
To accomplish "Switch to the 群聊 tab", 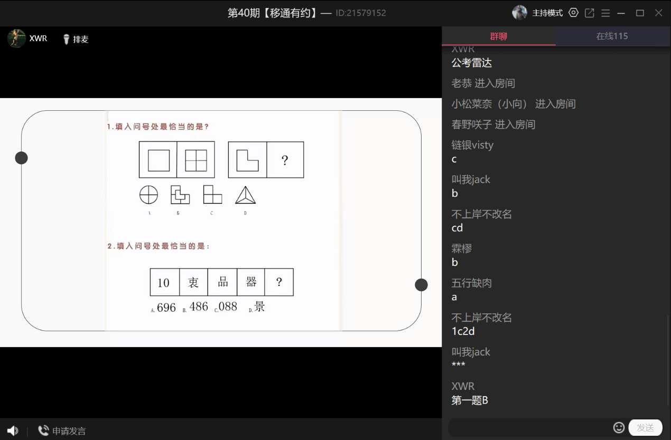I will pos(498,36).
